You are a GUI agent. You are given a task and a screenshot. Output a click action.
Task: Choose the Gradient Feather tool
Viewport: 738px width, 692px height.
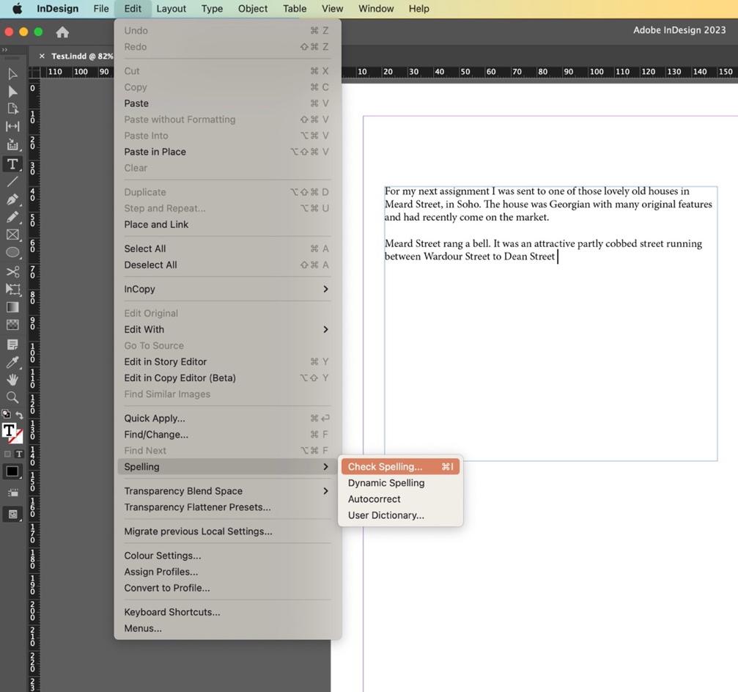click(12, 324)
